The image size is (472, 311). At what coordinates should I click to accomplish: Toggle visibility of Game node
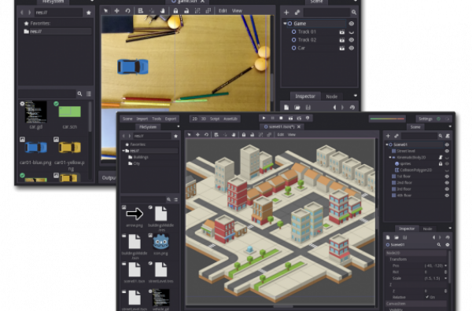(x=352, y=24)
